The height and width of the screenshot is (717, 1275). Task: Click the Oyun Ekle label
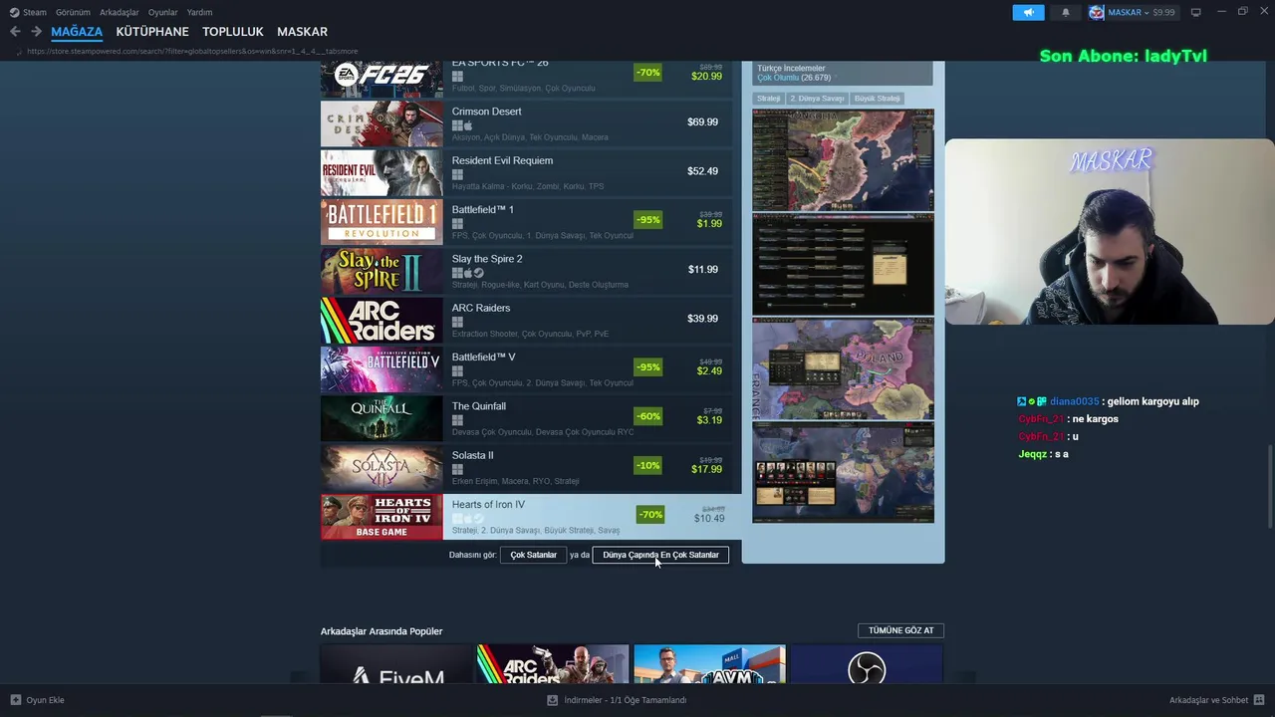tap(45, 700)
